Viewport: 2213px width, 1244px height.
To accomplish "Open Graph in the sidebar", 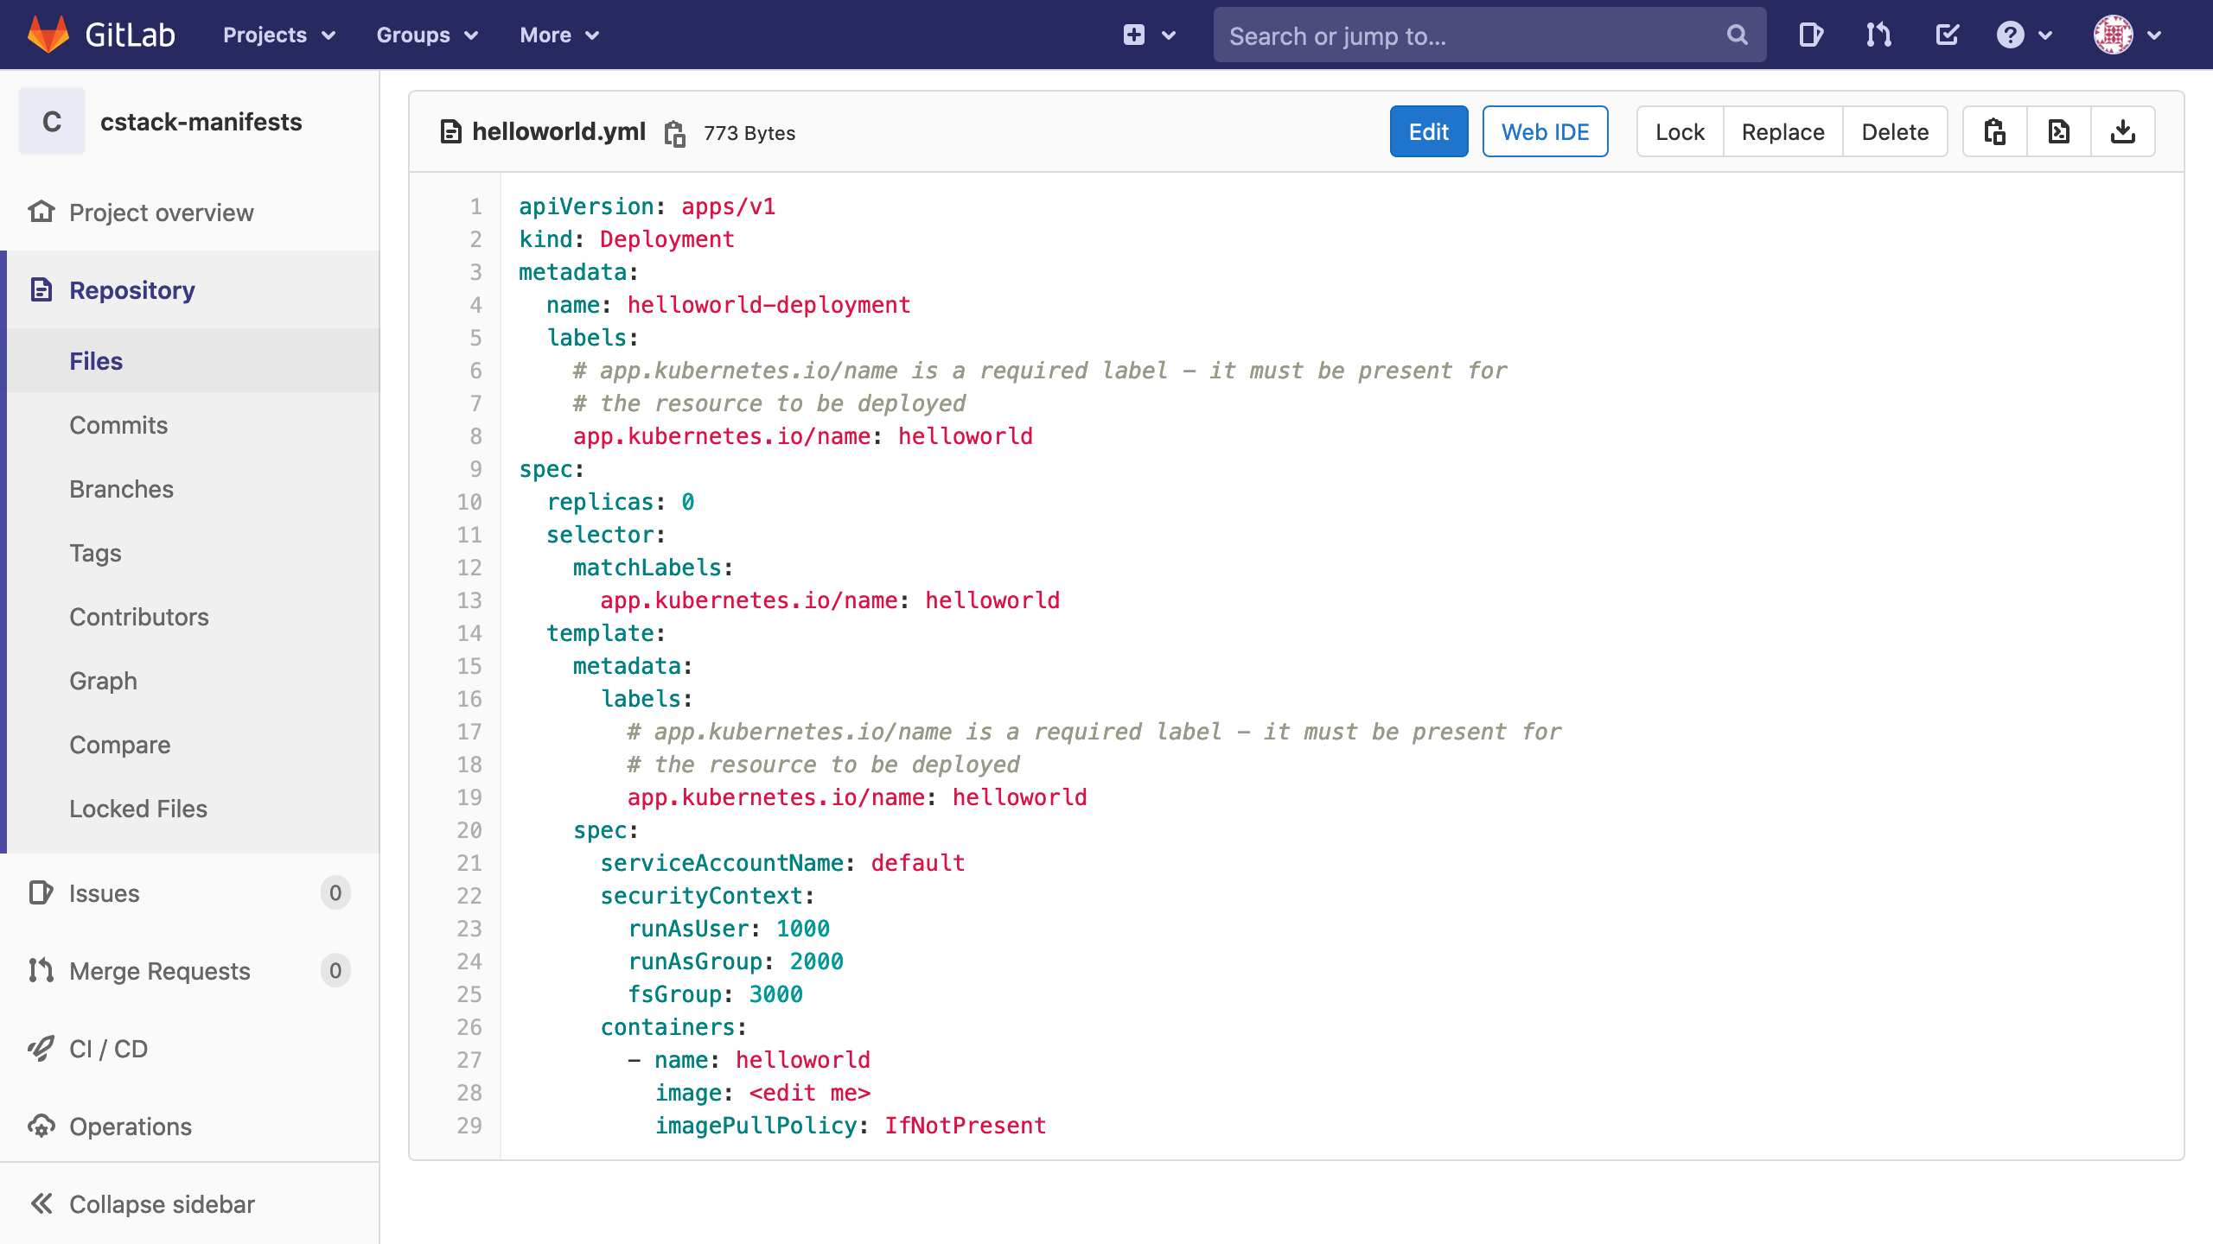I will [190, 681].
